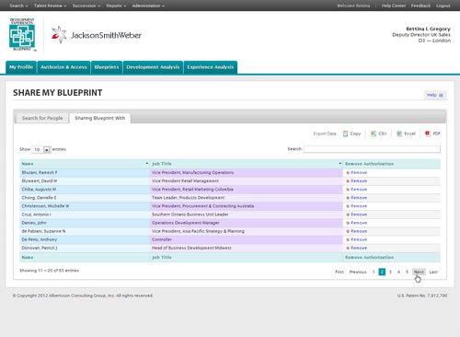Screen dimensions: 460x337
Task: Click the Feedback link
Action: (420, 6)
